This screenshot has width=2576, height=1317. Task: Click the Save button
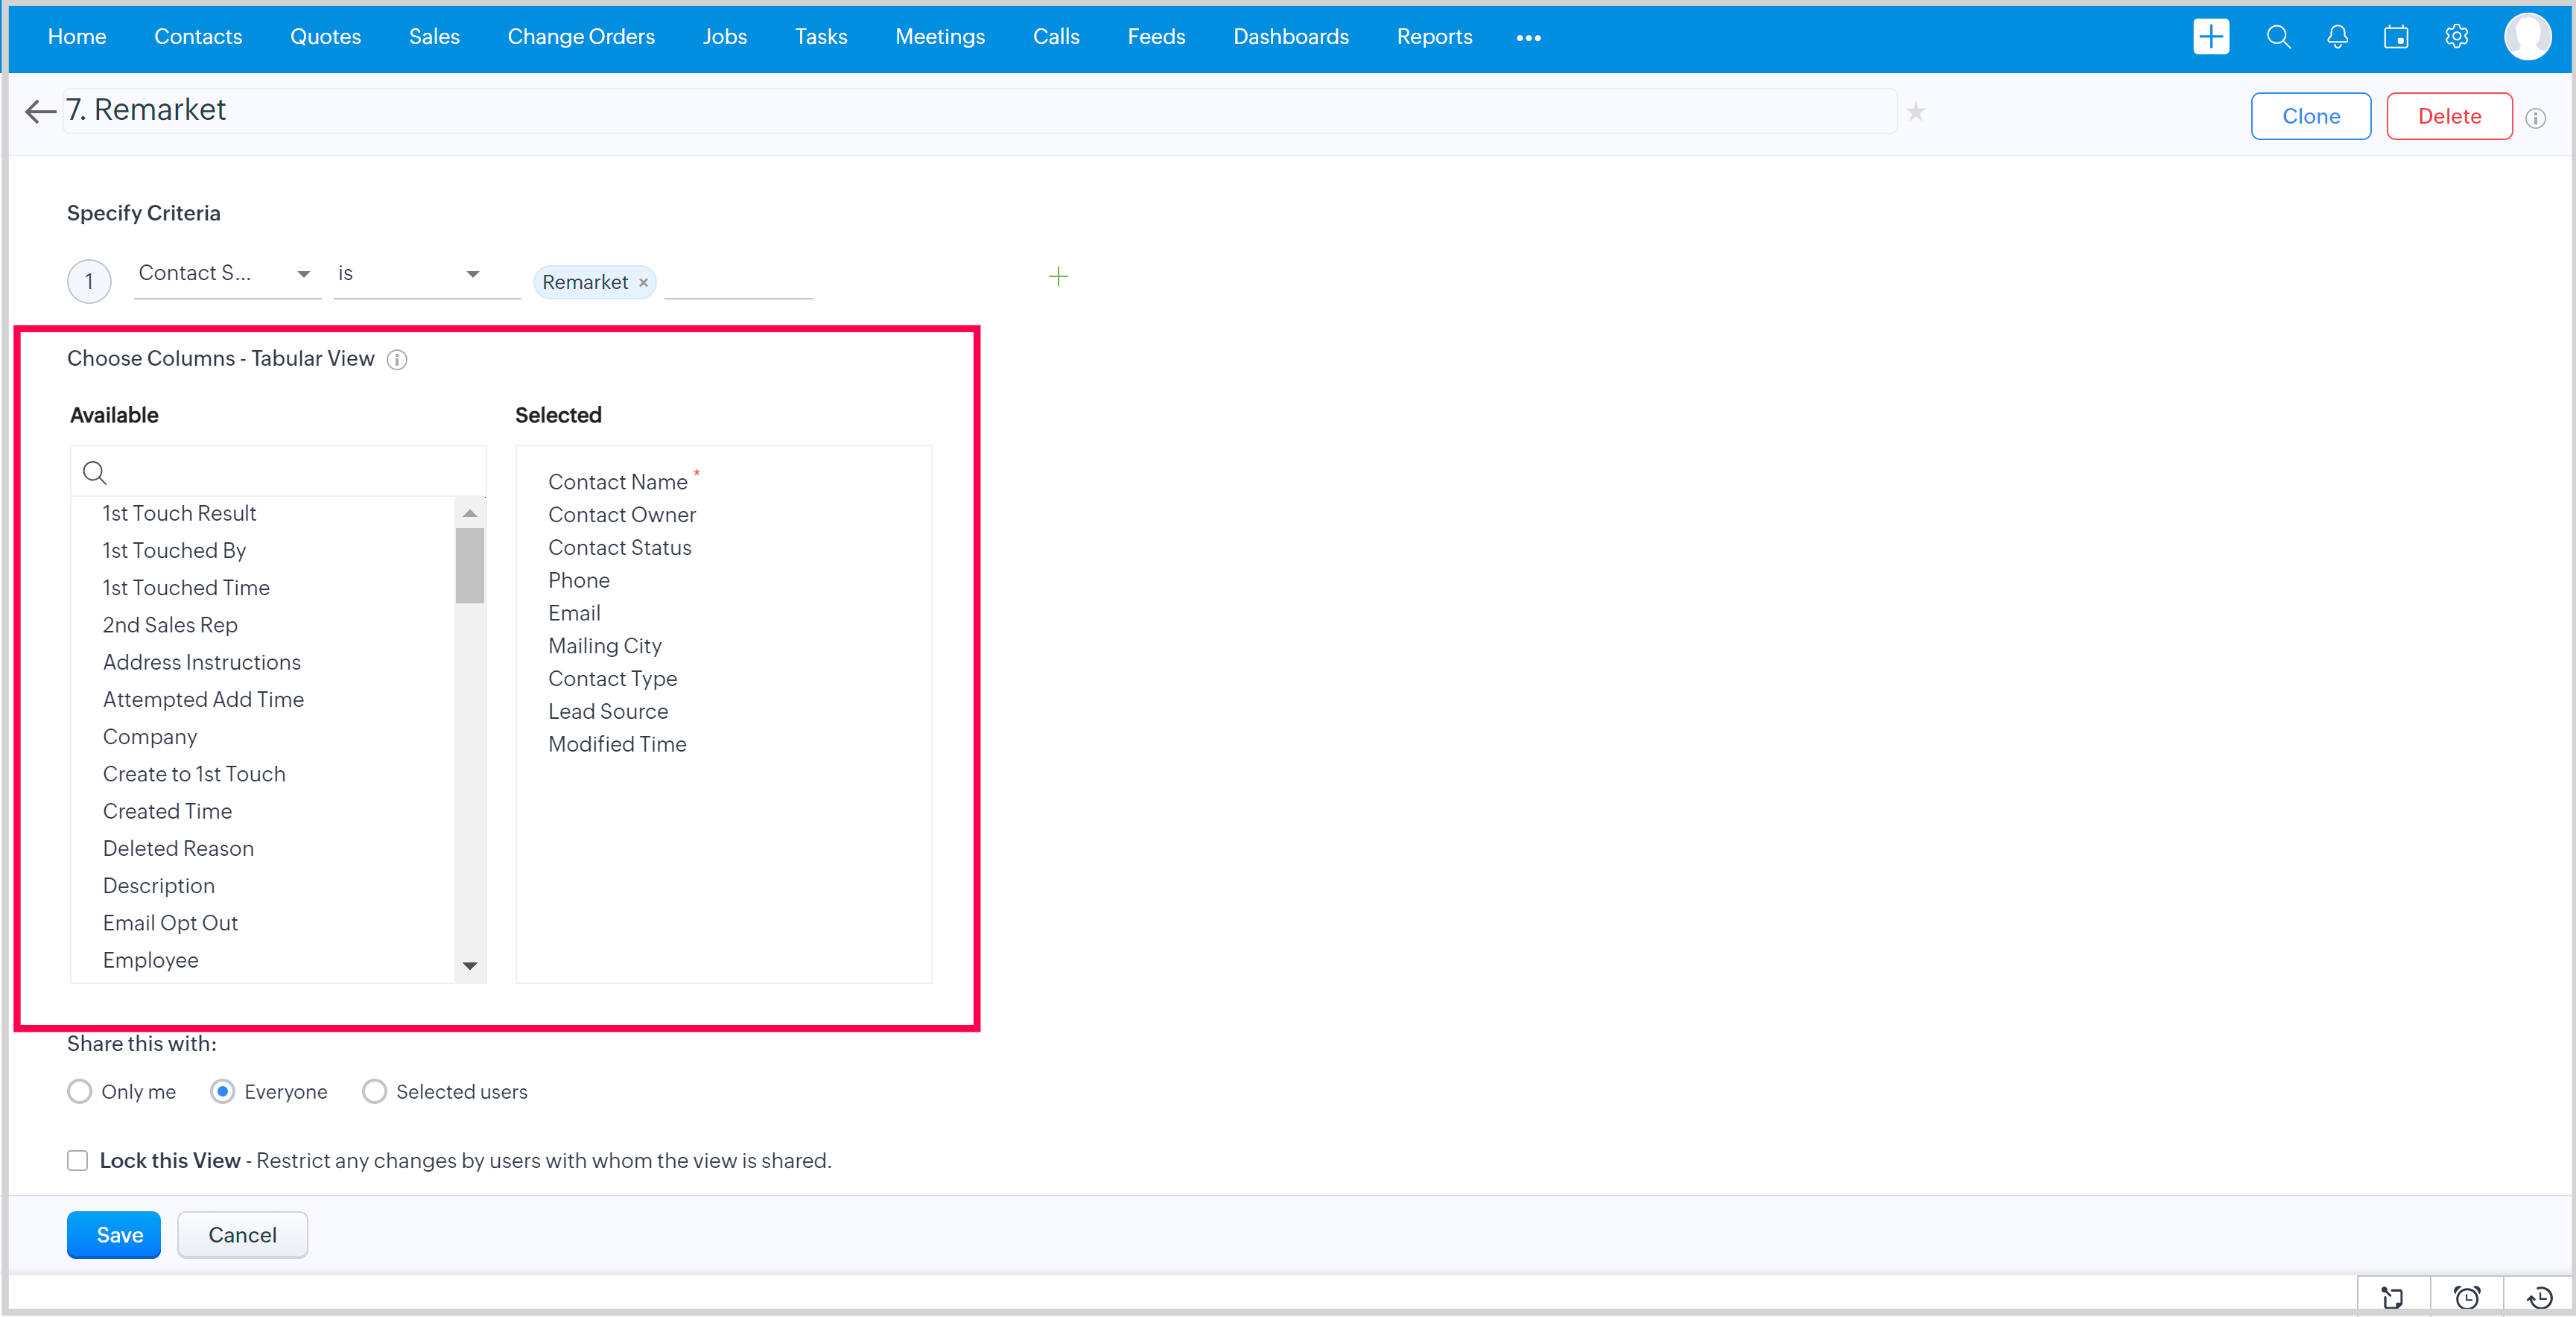(114, 1234)
